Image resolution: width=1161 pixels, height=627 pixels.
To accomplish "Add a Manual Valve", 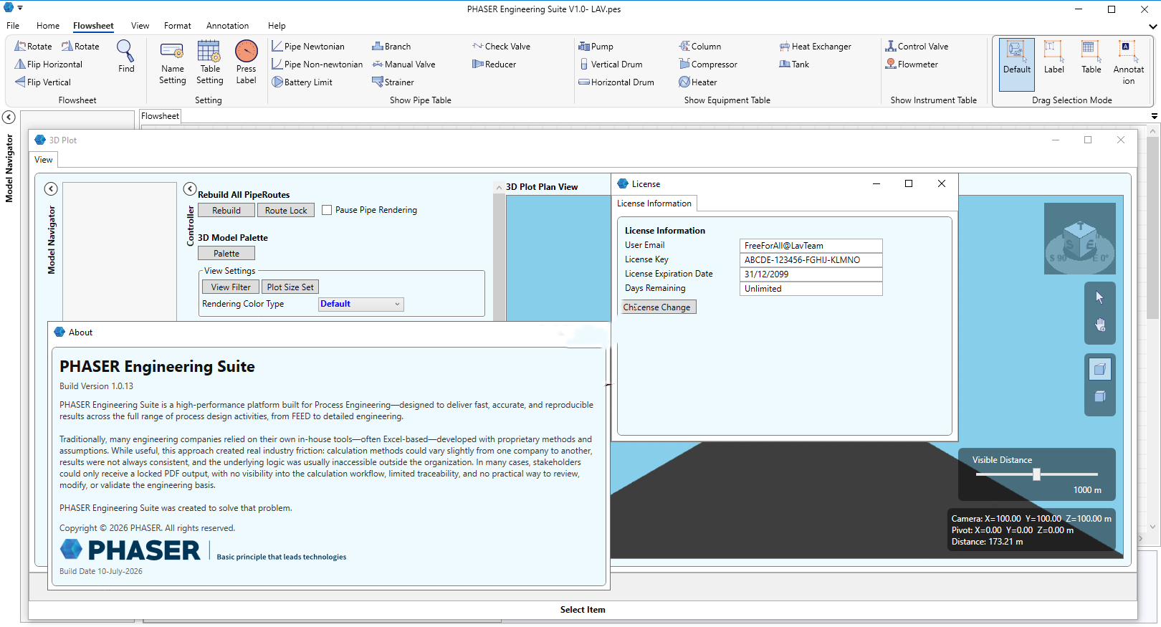I will (403, 64).
